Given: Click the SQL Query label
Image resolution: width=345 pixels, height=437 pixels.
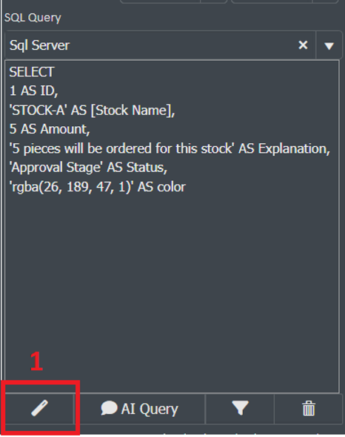Looking at the screenshot, I should 33,18.
